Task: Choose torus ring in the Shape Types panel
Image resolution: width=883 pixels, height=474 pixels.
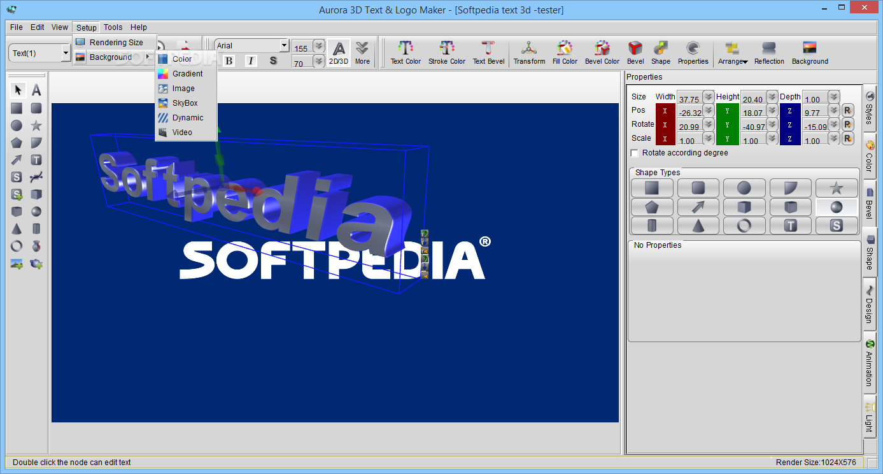Action: point(744,226)
